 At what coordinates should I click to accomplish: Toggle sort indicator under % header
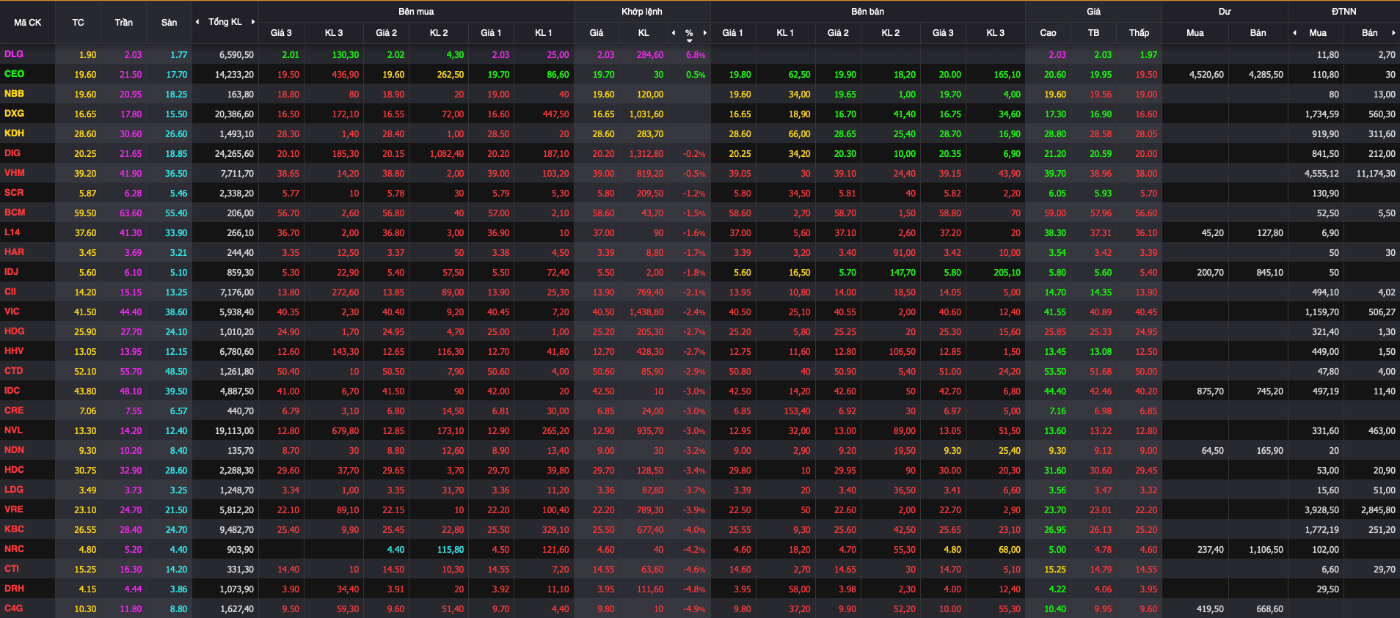coord(689,41)
